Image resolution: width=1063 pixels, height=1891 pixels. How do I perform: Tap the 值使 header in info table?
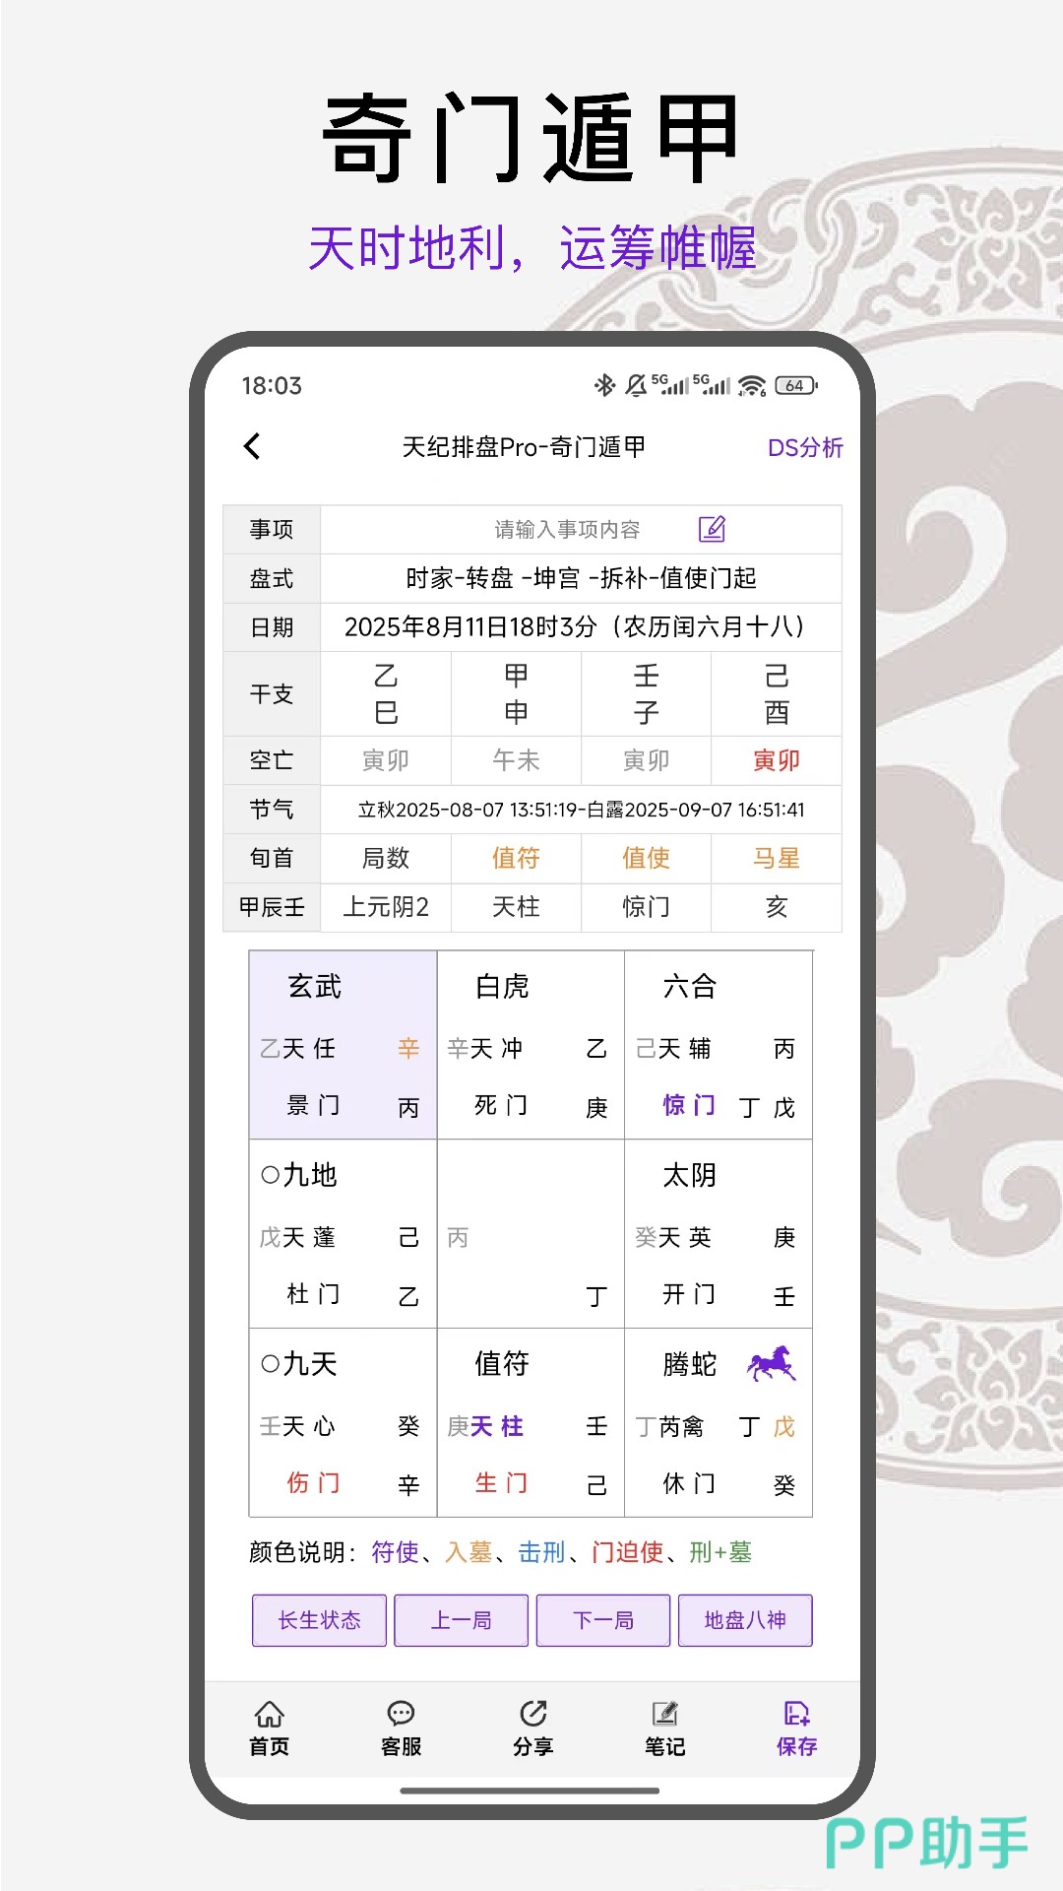(x=646, y=858)
